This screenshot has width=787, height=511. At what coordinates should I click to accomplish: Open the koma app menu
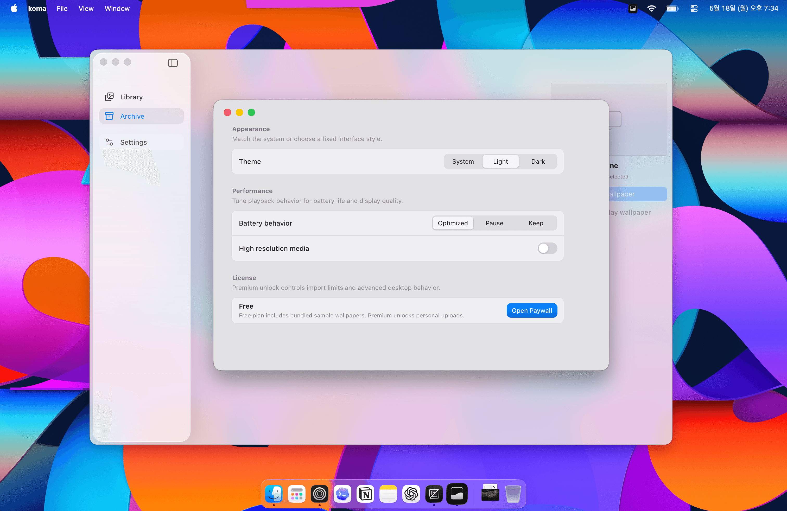[x=37, y=8]
